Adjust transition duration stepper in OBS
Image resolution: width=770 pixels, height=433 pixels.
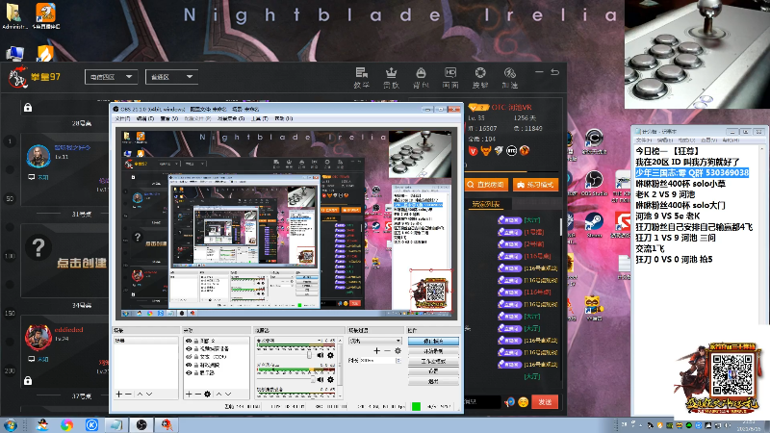pos(398,360)
